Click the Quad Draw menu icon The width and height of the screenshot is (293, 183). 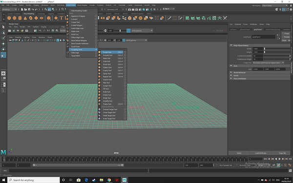(x=67, y=46)
